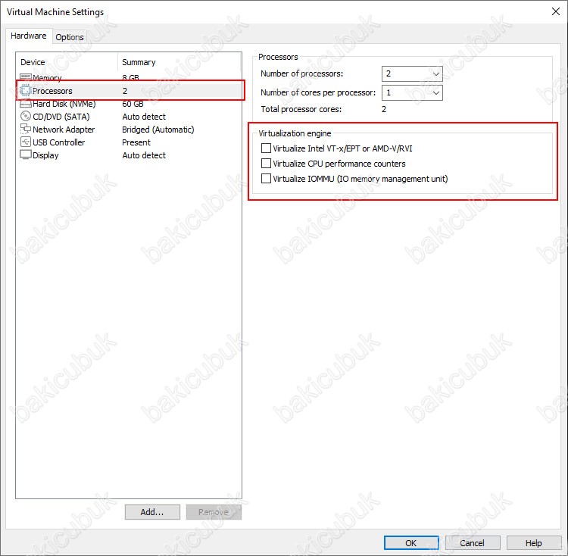Click the Total processor cores value
The image size is (568, 556).
coord(384,109)
